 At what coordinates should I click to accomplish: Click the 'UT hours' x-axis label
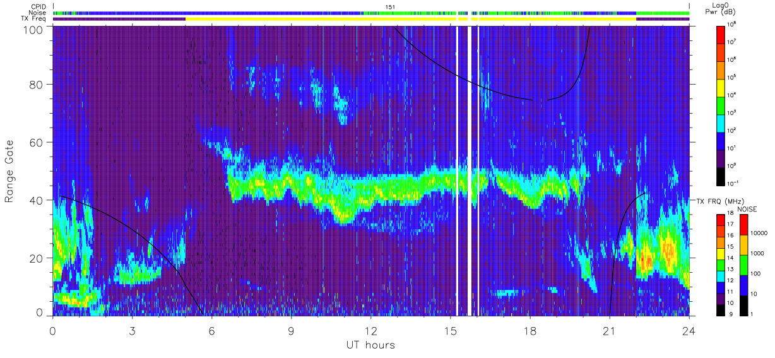coord(370,345)
